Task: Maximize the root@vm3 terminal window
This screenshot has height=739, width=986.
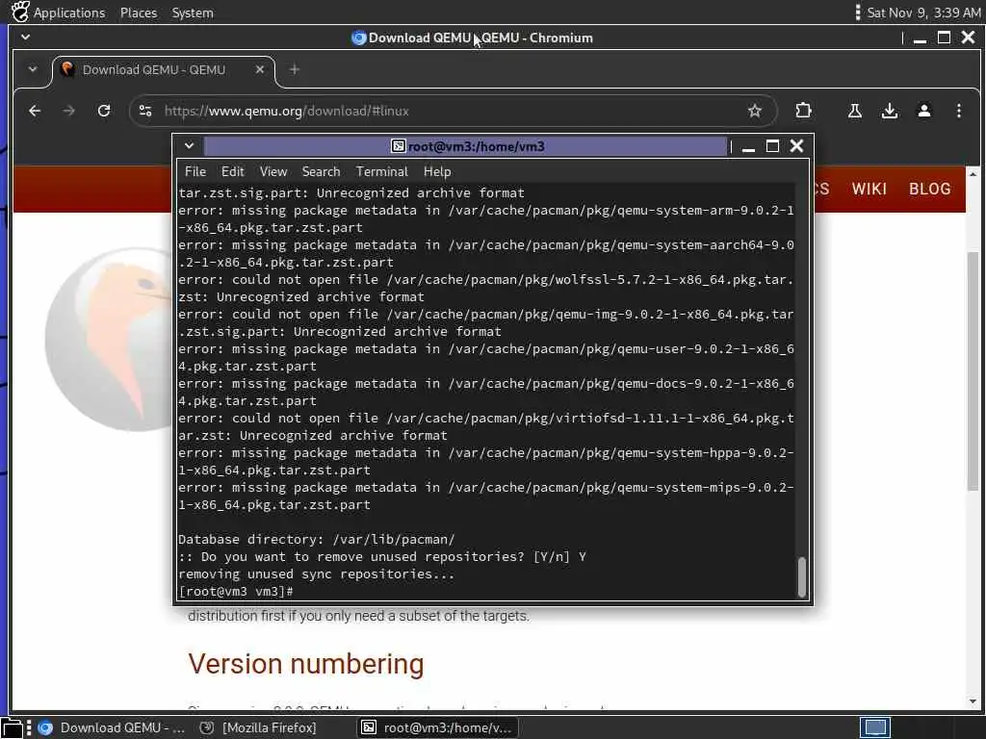Action: point(772,146)
